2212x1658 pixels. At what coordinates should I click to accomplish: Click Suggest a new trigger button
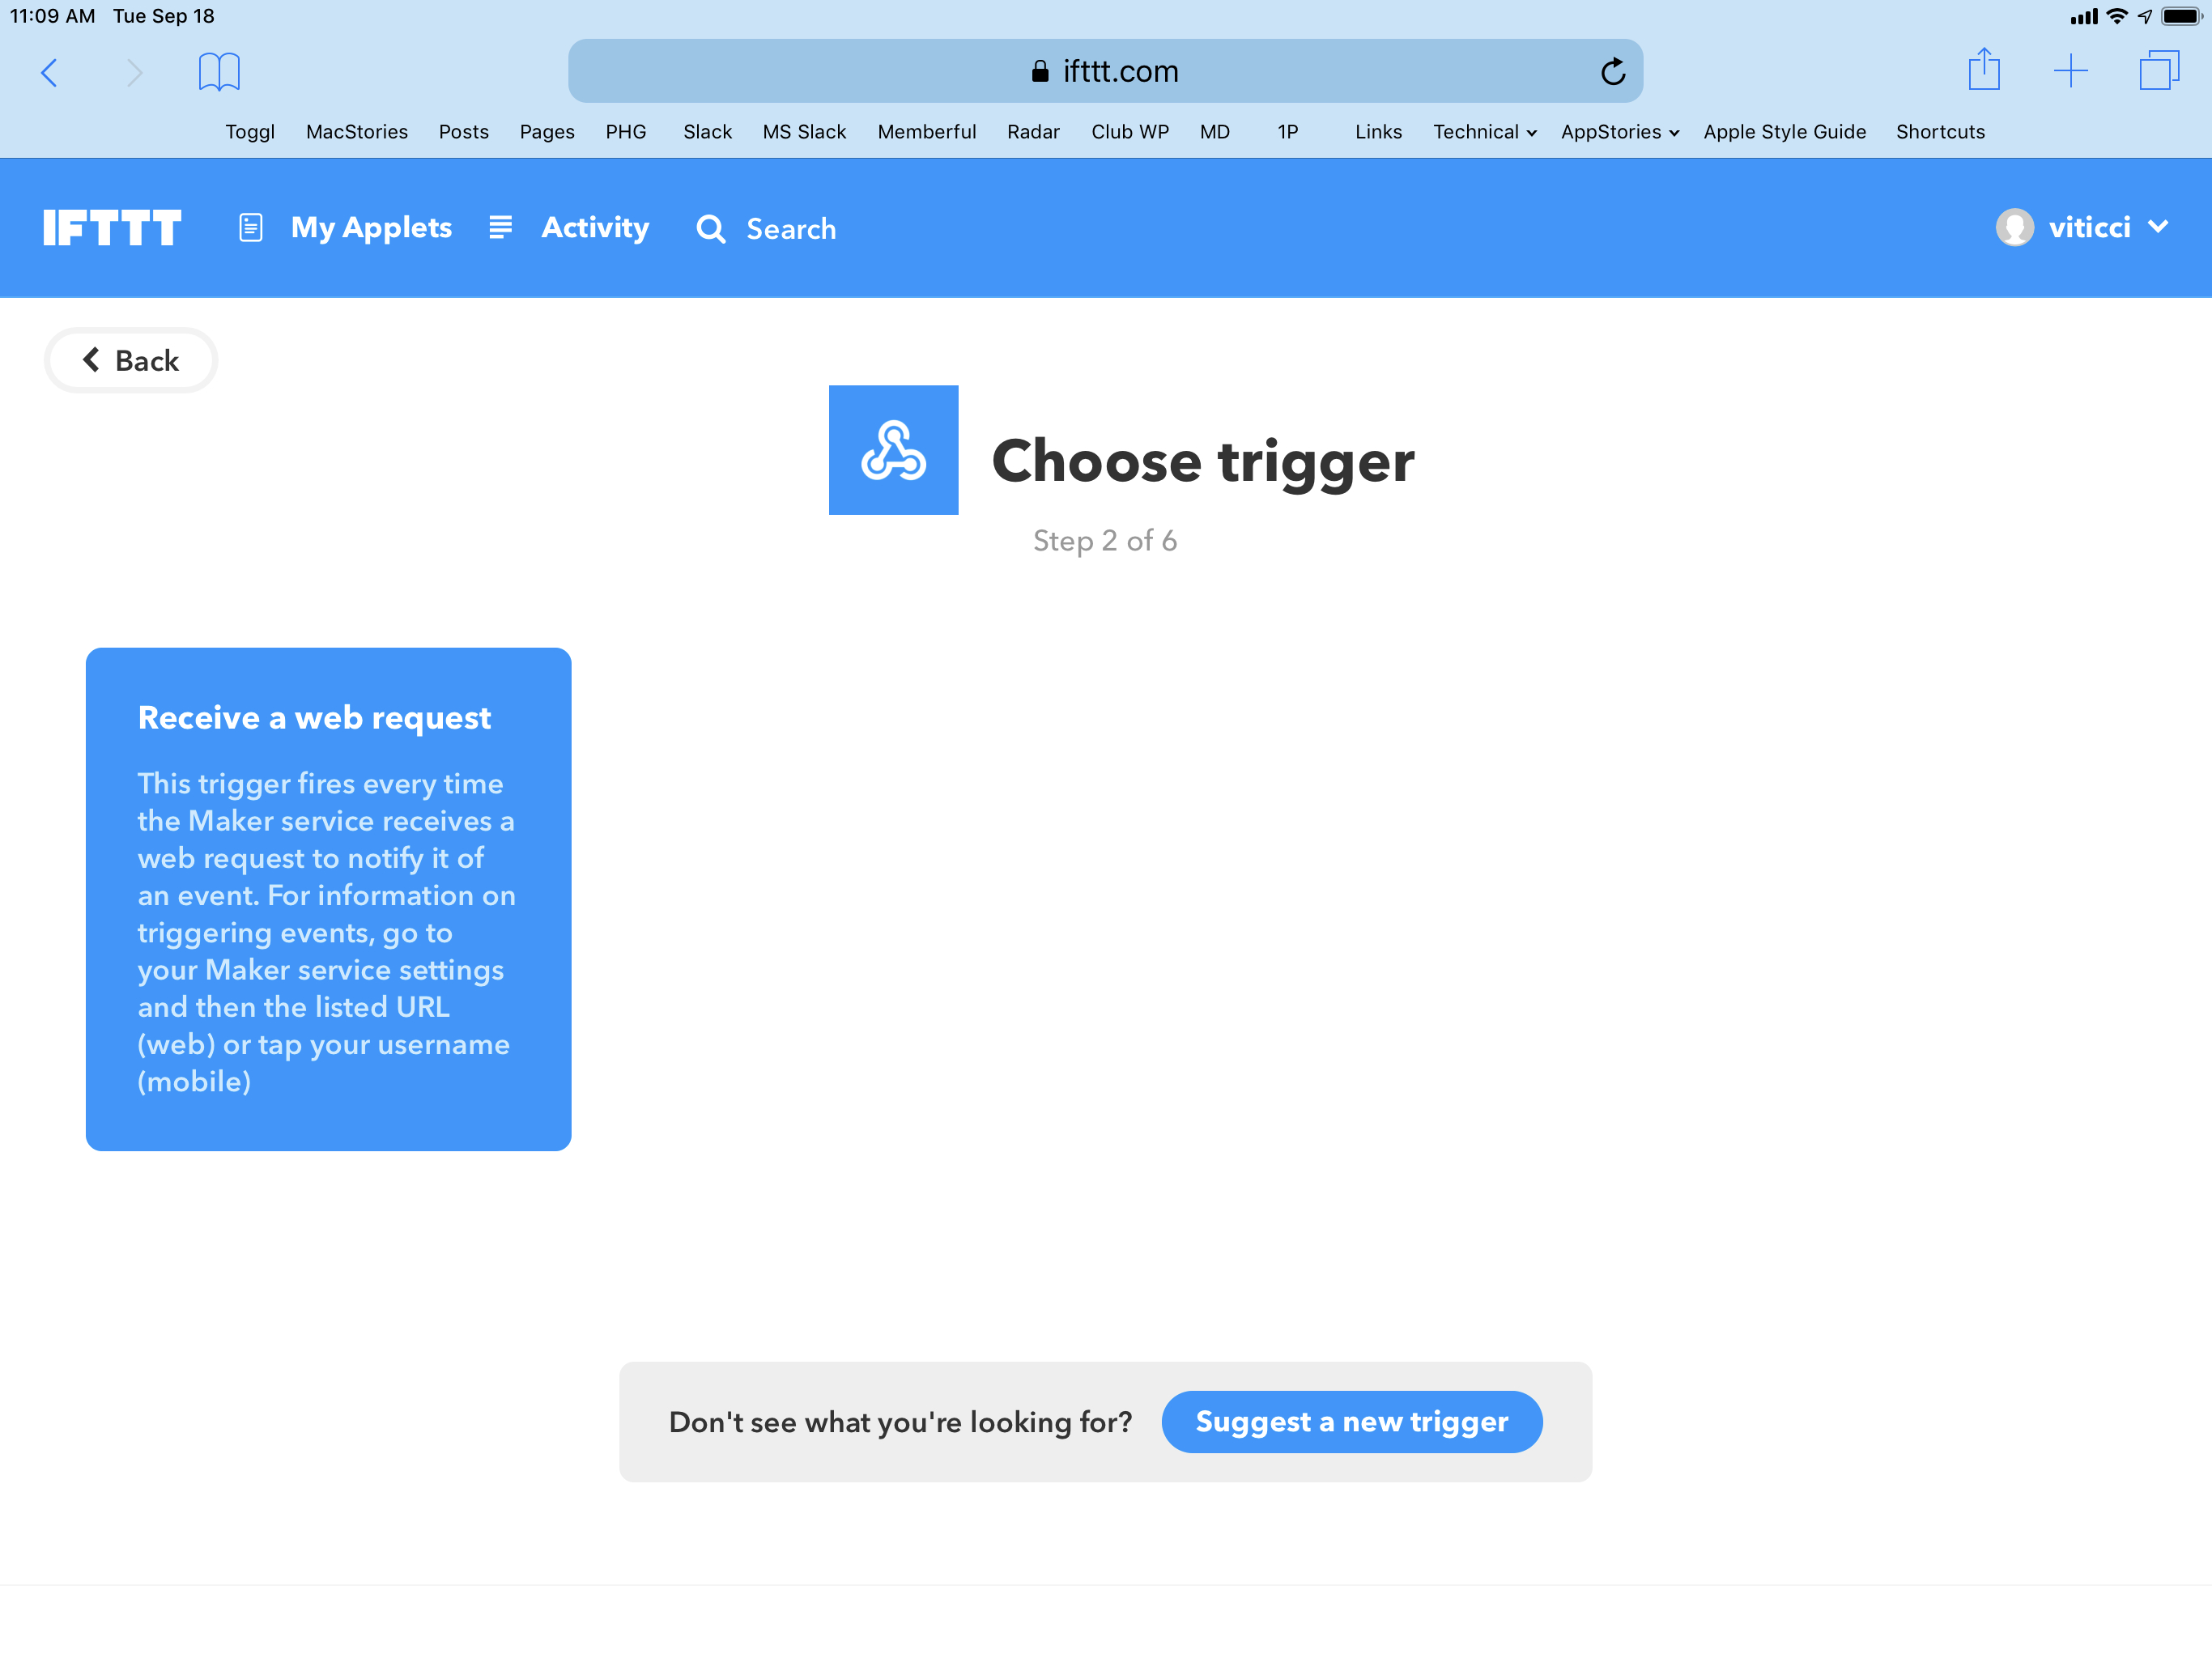[x=1352, y=1421]
